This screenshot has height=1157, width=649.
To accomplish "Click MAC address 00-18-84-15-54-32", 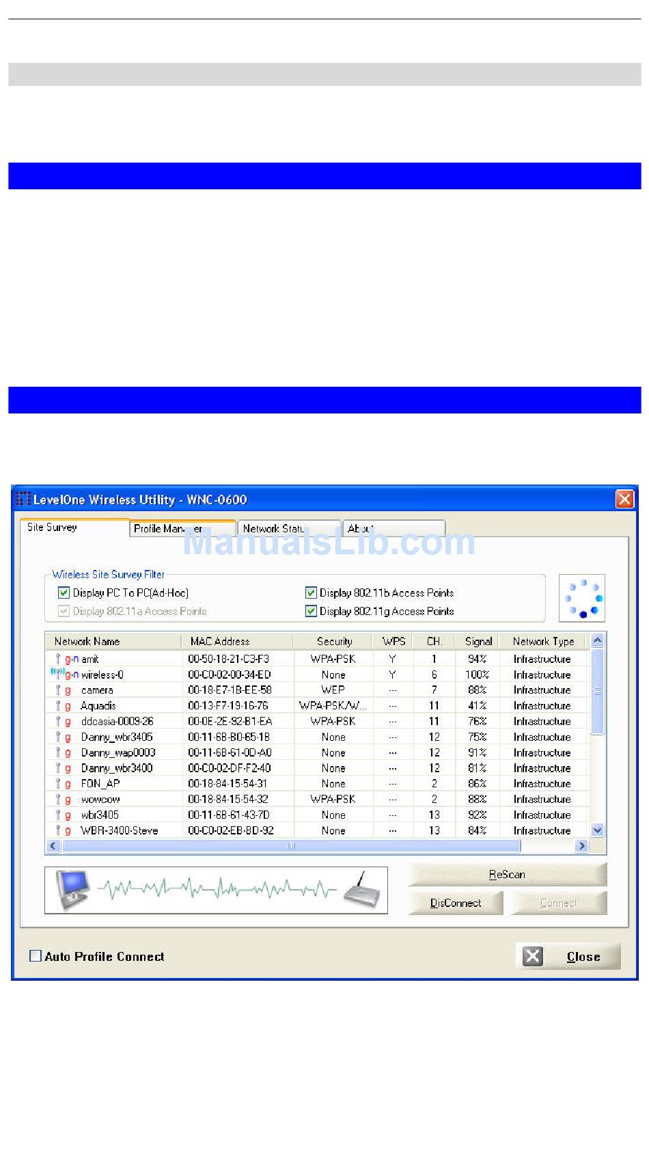I will (228, 799).
